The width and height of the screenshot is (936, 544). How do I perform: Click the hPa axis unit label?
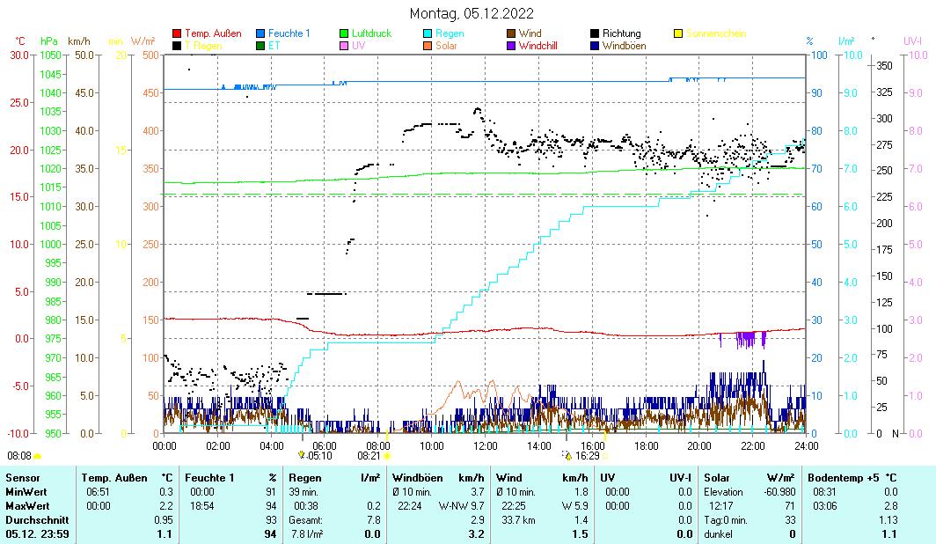(49, 41)
